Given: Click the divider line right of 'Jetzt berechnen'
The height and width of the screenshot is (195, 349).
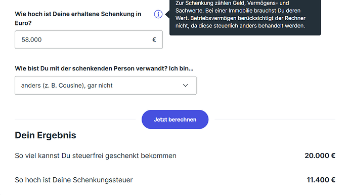Looking at the screenshot, I should click(275, 120).
